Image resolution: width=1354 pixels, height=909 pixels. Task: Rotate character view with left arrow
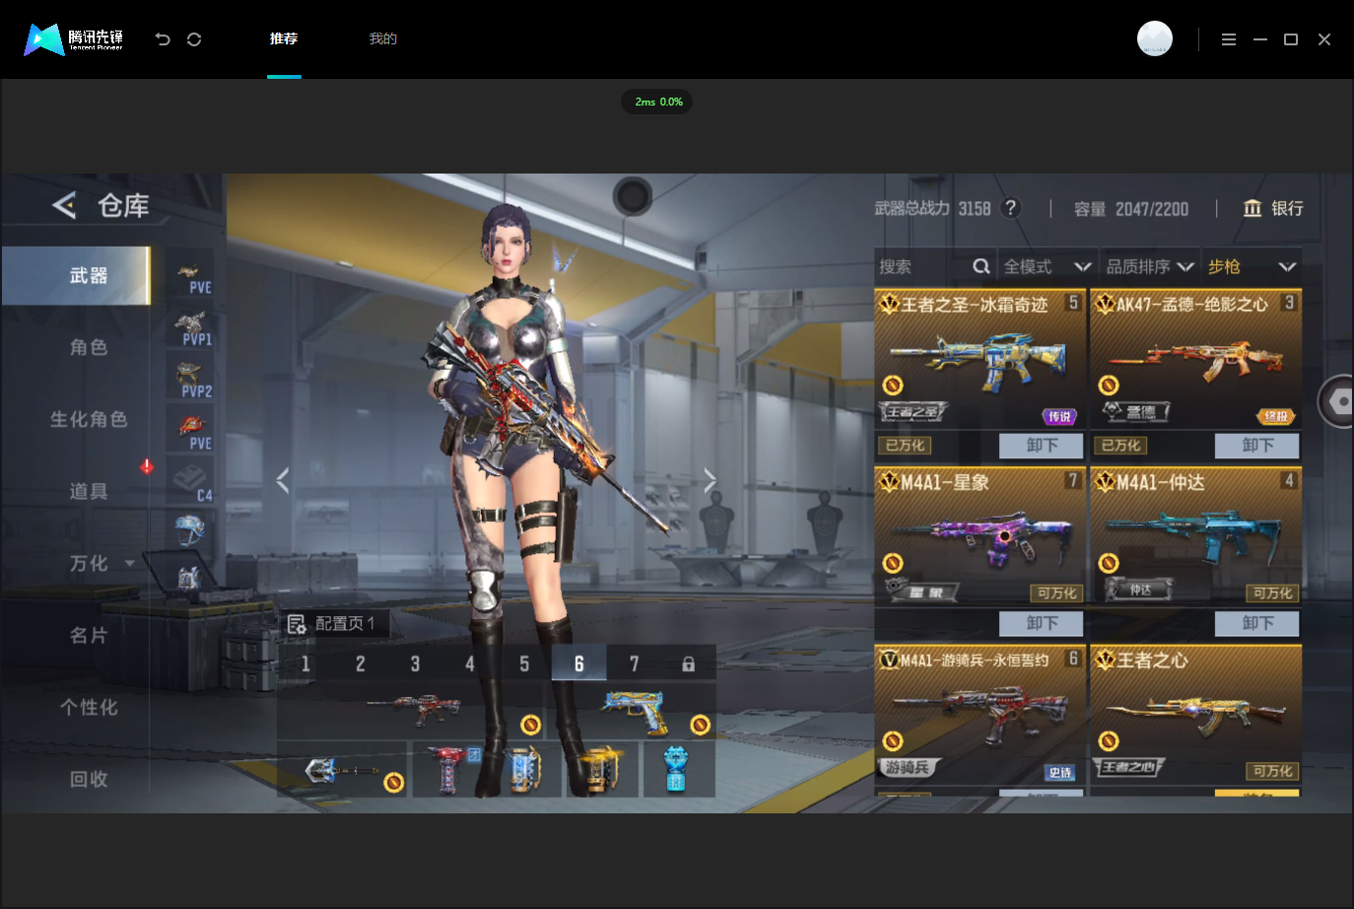point(283,480)
